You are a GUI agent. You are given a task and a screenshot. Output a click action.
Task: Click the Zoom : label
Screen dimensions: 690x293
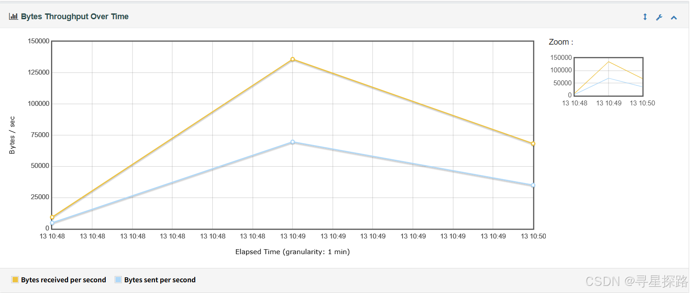(x=561, y=42)
